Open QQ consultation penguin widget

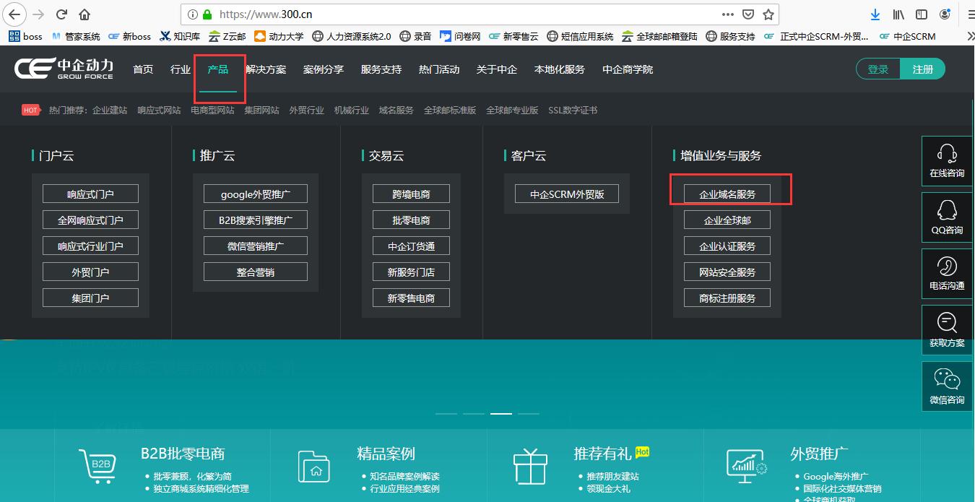(948, 217)
